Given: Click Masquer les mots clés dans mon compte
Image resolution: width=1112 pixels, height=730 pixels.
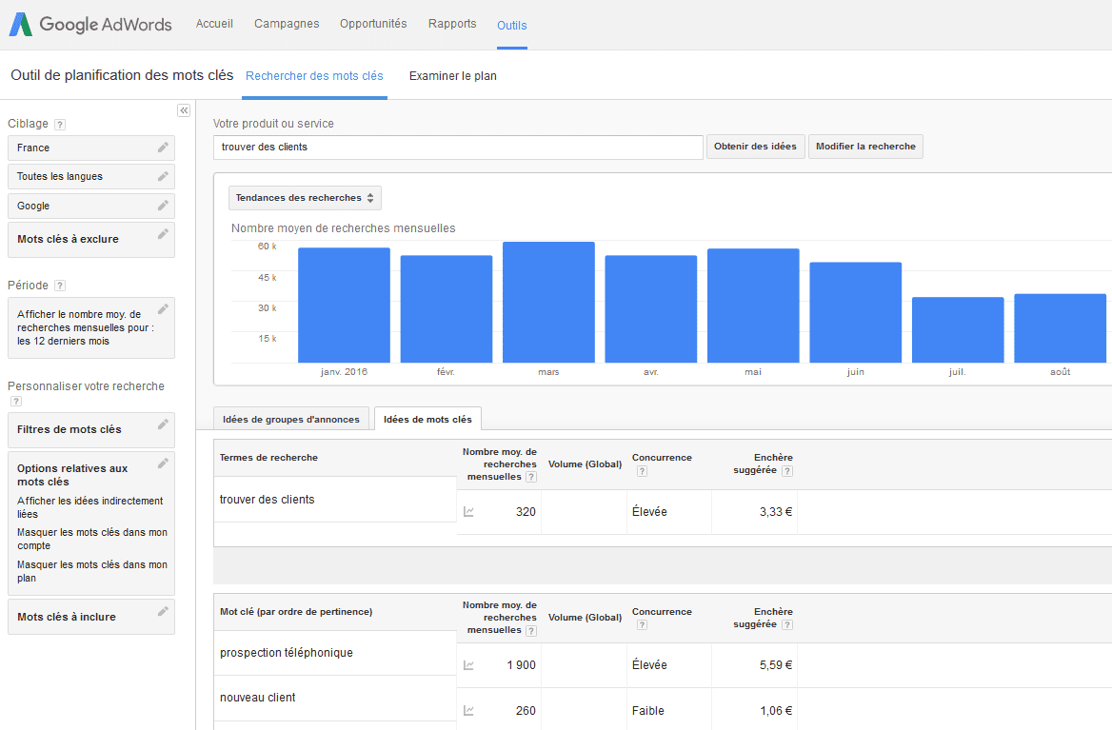Looking at the screenshot, I should coord(92,539).
